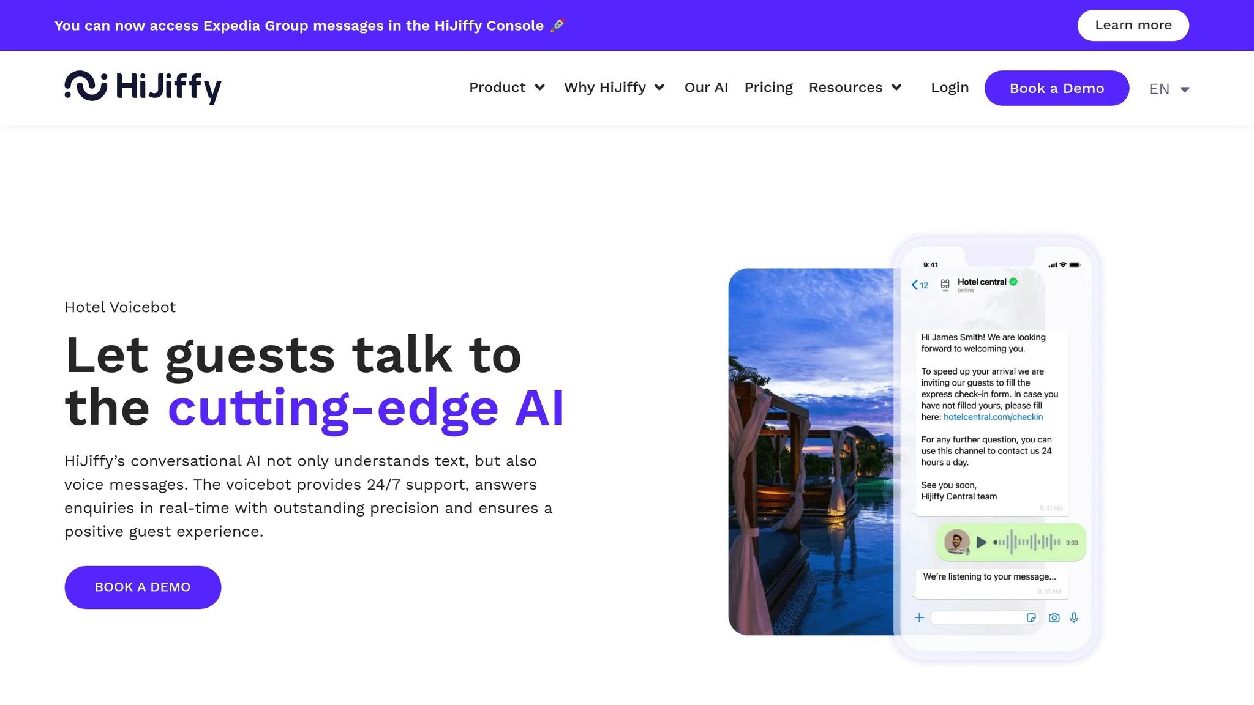Screen dimensions: 1254x705
Task: Click the 'cutting-edge AI' heading text
Action: pos(366,408)
